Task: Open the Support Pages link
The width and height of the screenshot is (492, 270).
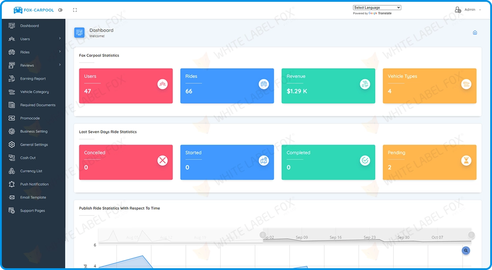Action: coord(33,210)
